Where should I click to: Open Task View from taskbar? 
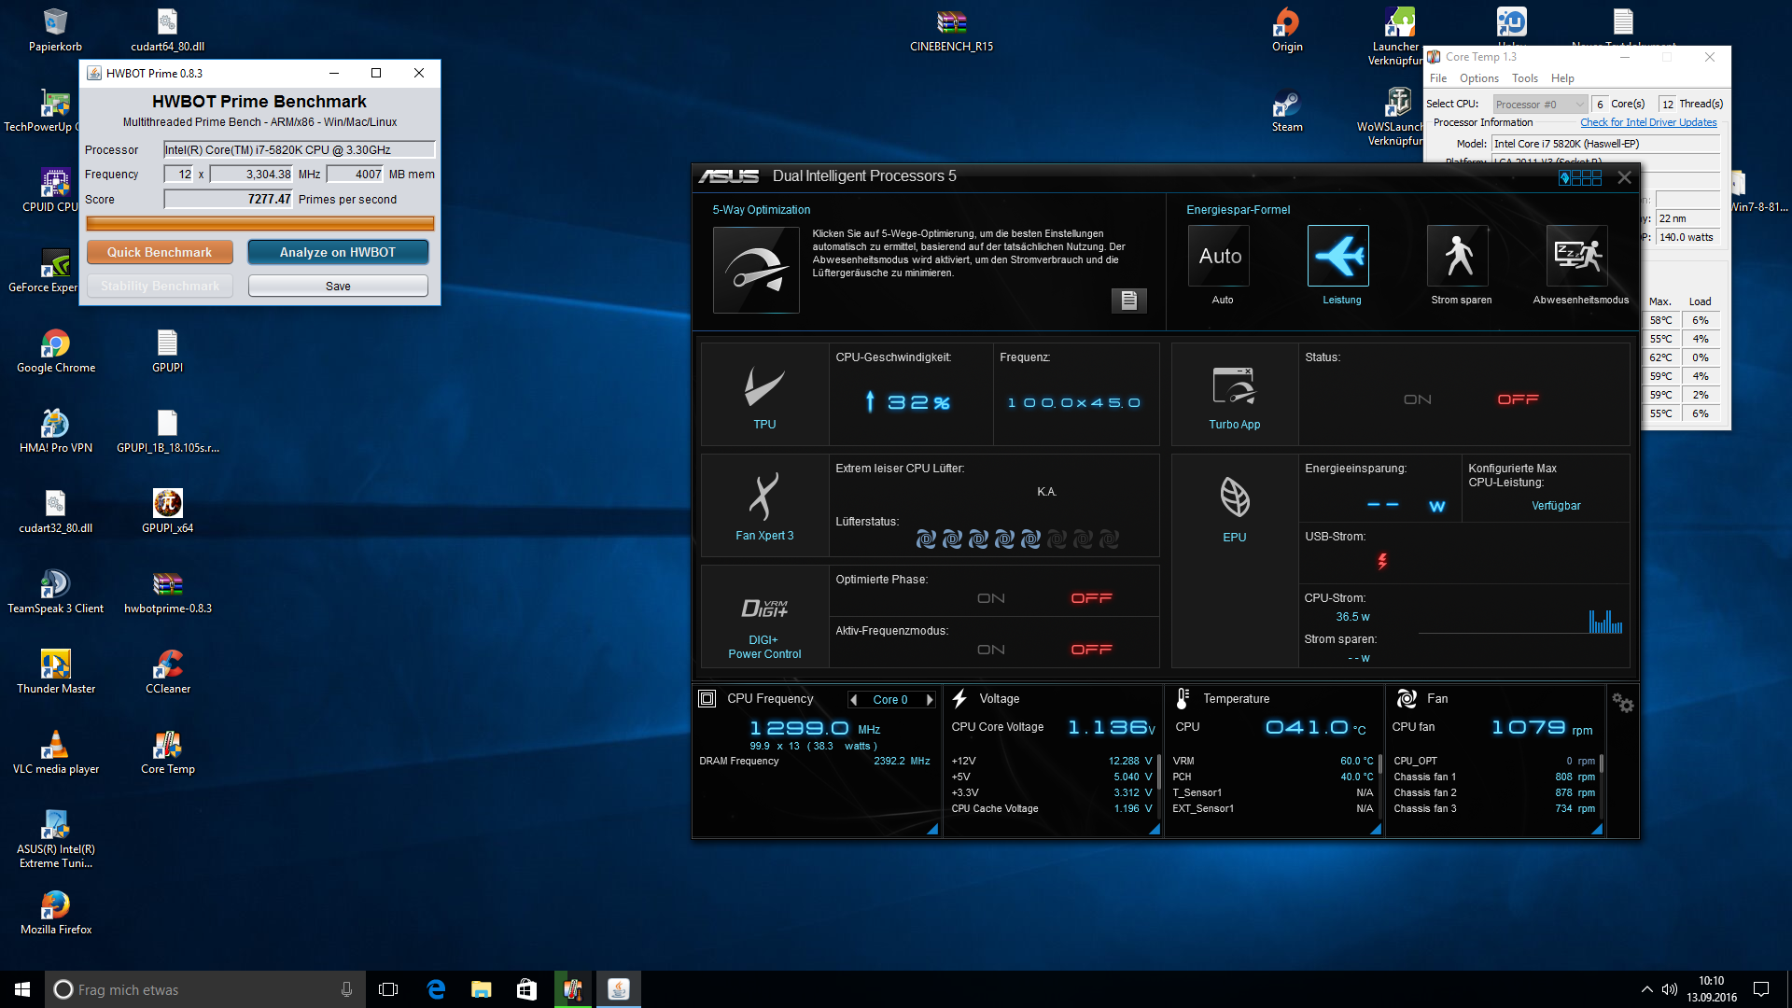(388, 989)
